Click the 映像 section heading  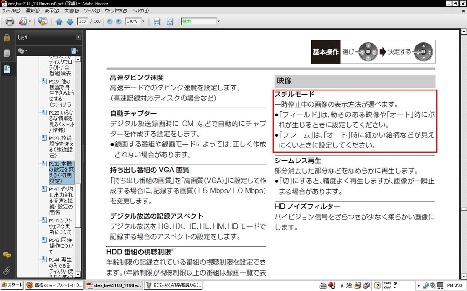pos(284,81)
